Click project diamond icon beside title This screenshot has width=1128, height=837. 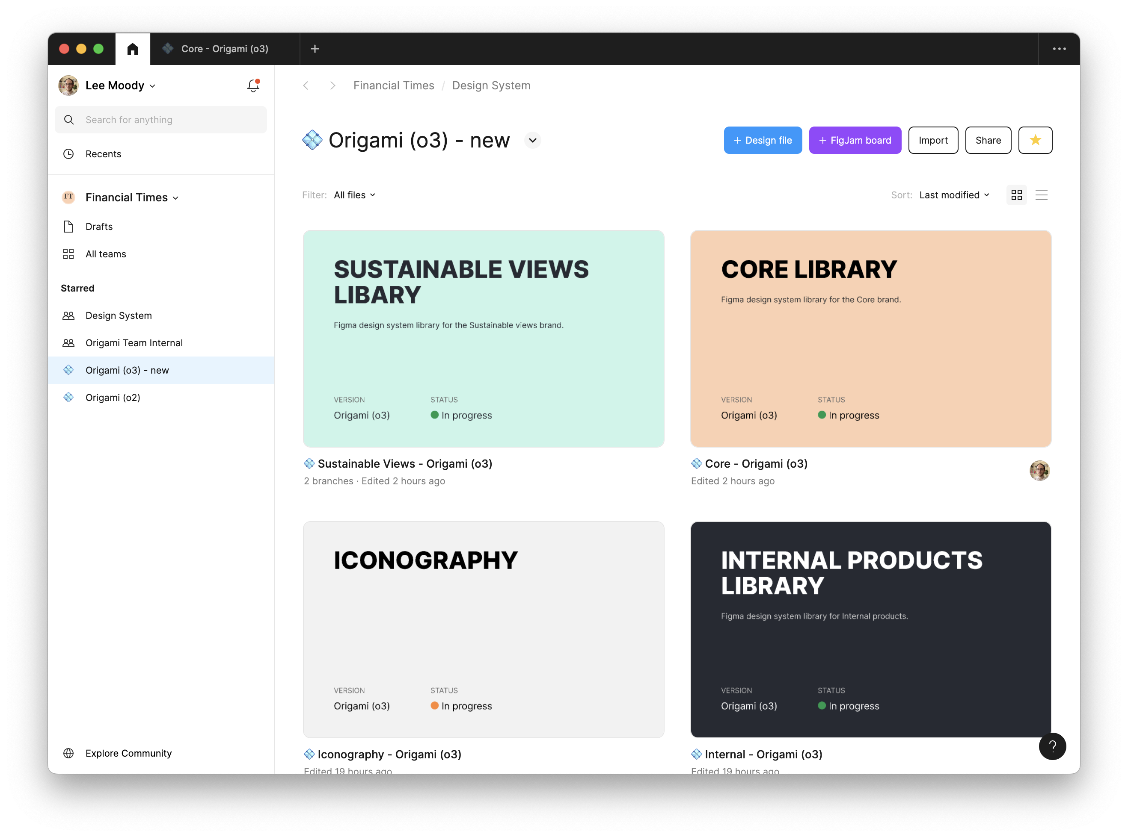point(312,140)
